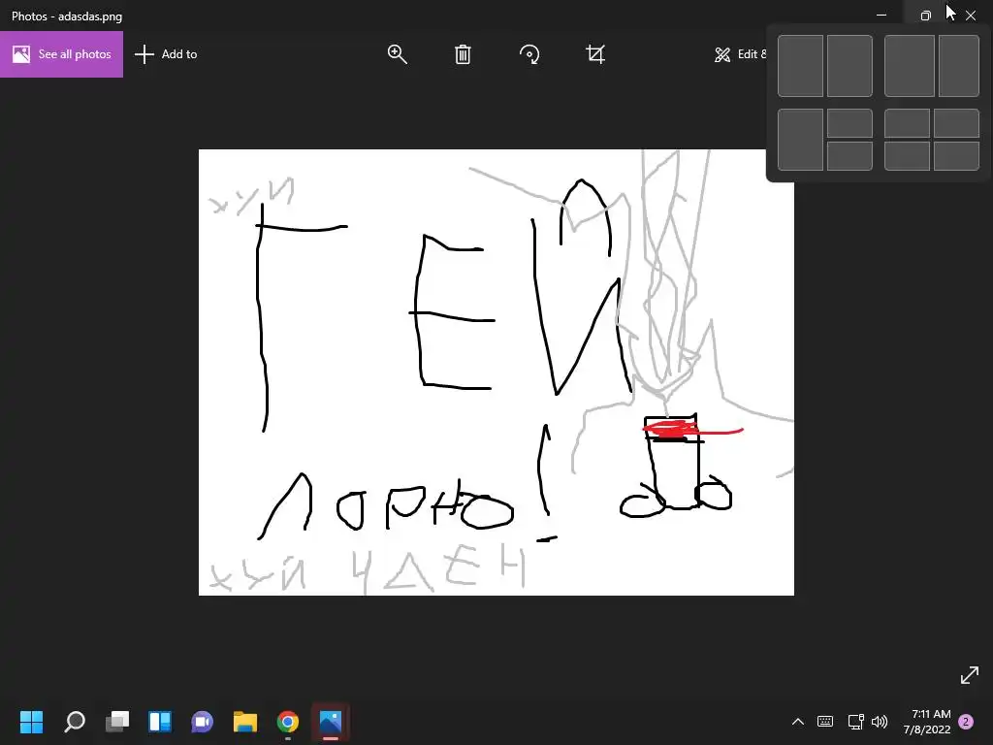993x745 pixels.
Task: Minimize the Photos window
Action: coord(881,14)
